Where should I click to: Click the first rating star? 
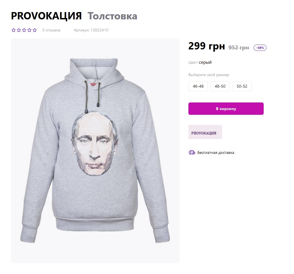pyautogui.click(x=13, y=30)
